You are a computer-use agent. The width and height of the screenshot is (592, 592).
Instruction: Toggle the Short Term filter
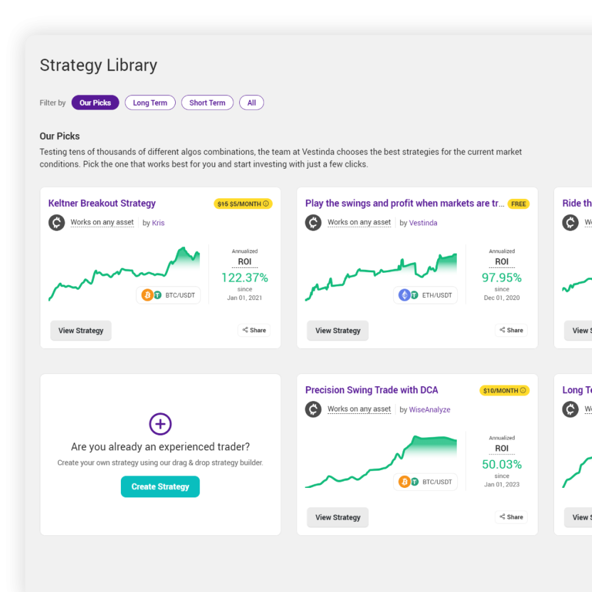207,102
